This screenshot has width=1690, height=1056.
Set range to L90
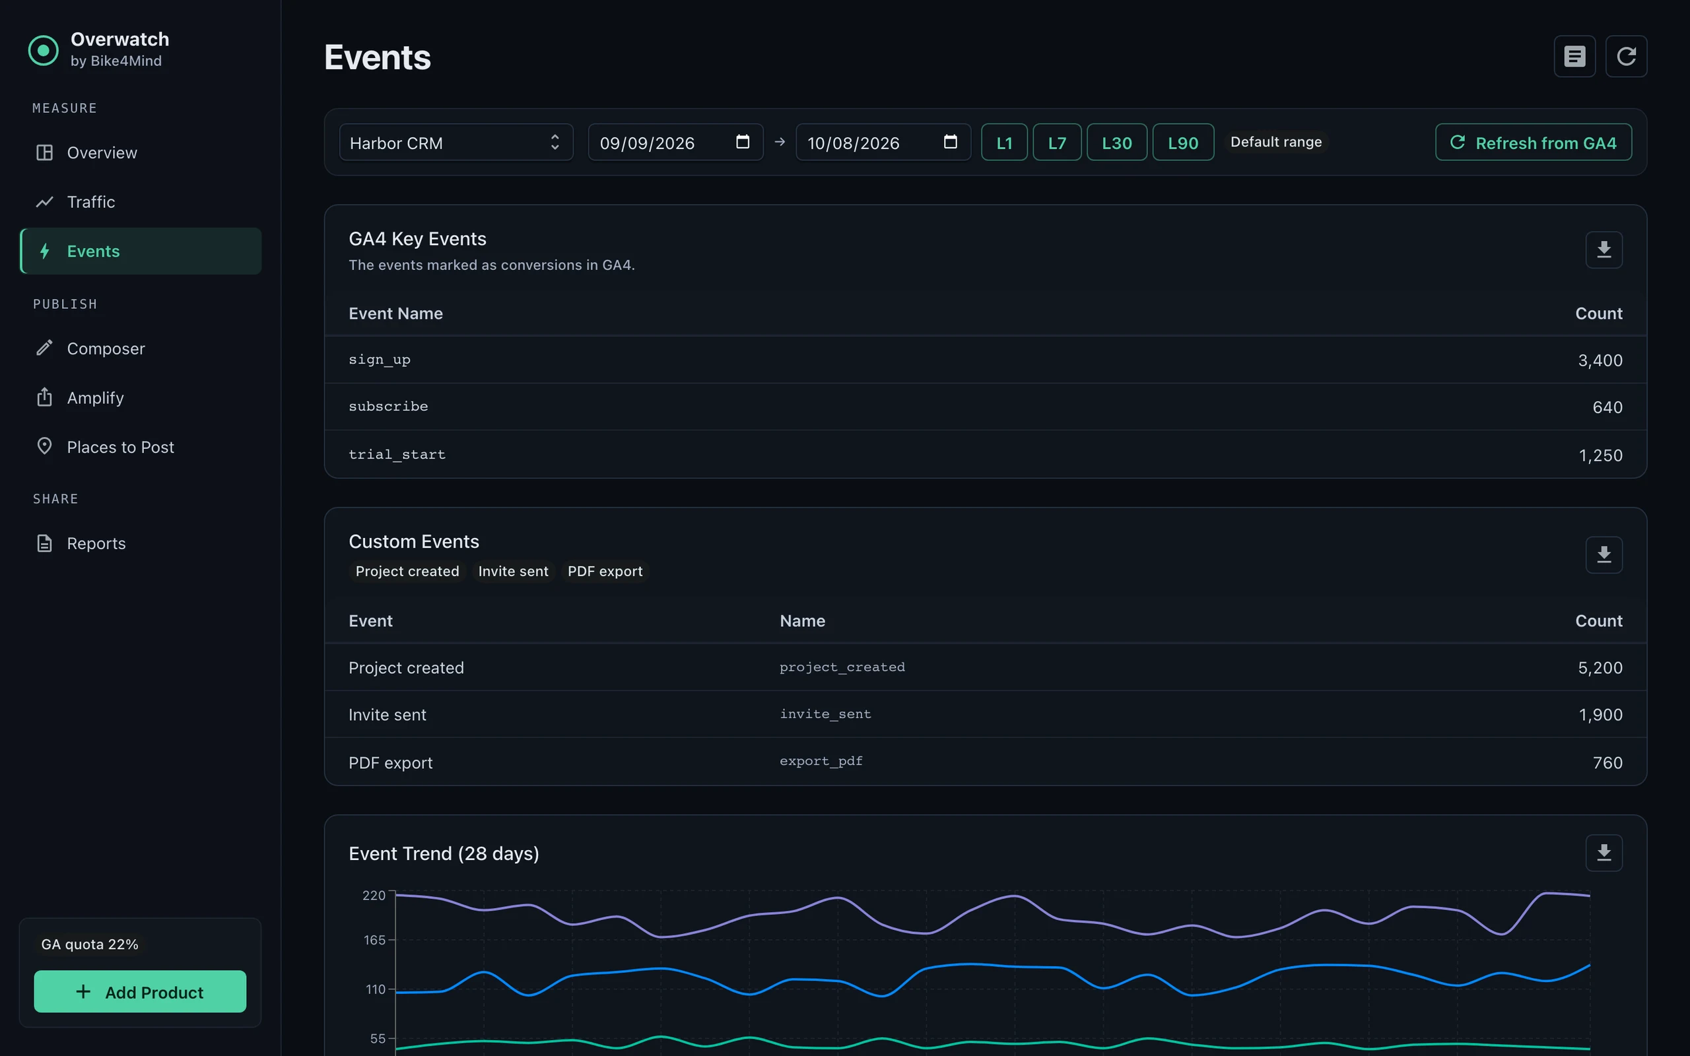coord(1182,143)
